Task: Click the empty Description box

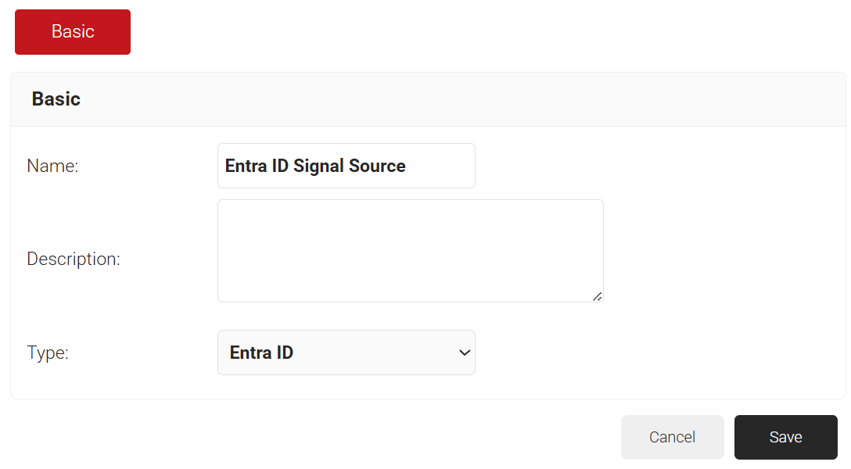Action: tap(410, 250)
